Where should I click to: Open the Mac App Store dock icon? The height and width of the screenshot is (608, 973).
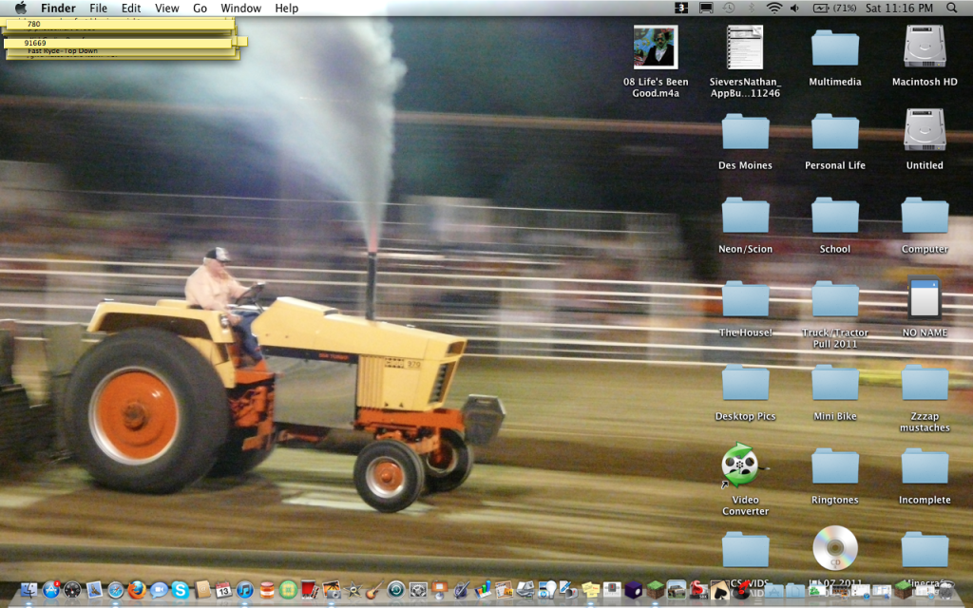(50, 590)
